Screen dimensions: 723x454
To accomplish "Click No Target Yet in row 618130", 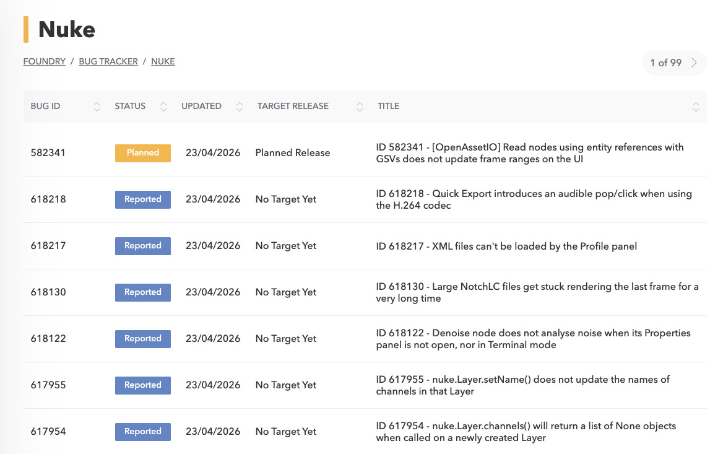I will 286,292.
